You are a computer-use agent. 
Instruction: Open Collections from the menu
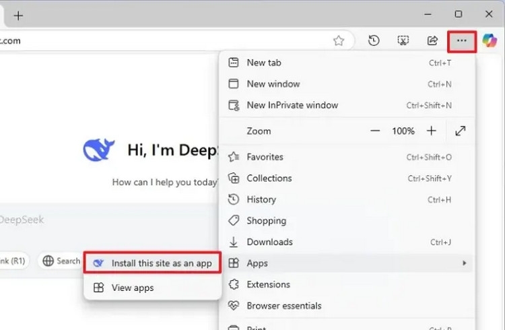click(x=347, y=178)
